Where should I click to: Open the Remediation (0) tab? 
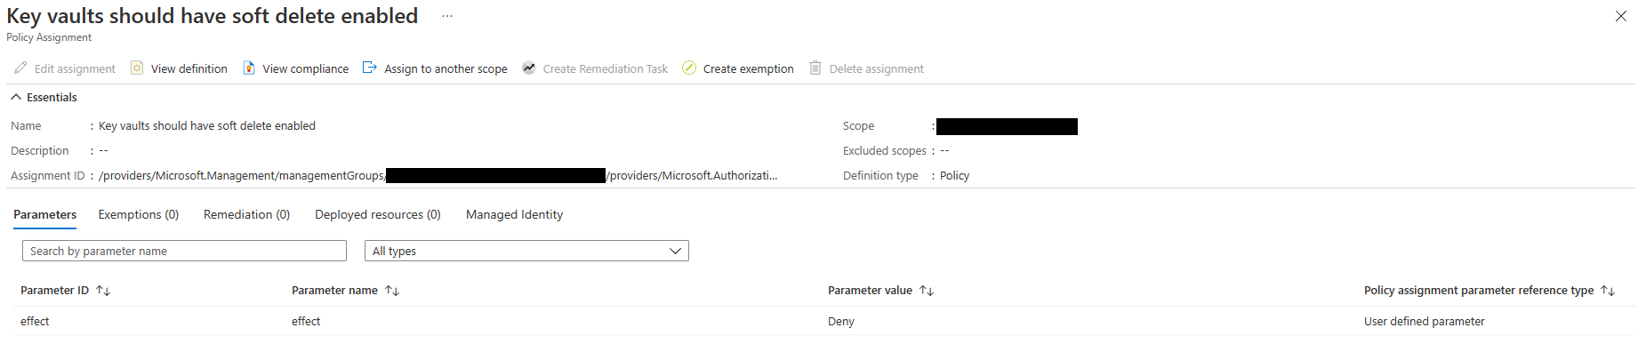(x=246, y=214)
